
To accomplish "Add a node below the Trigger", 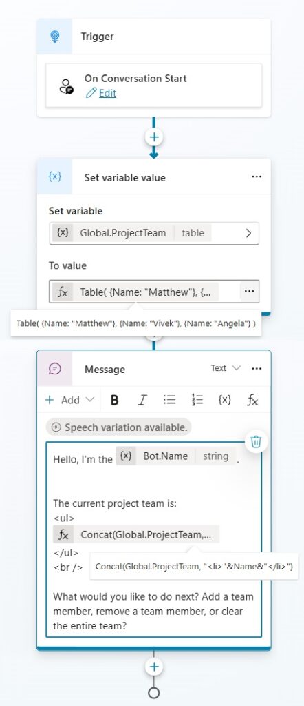I will pyautogui.click(x=153, y=137).
